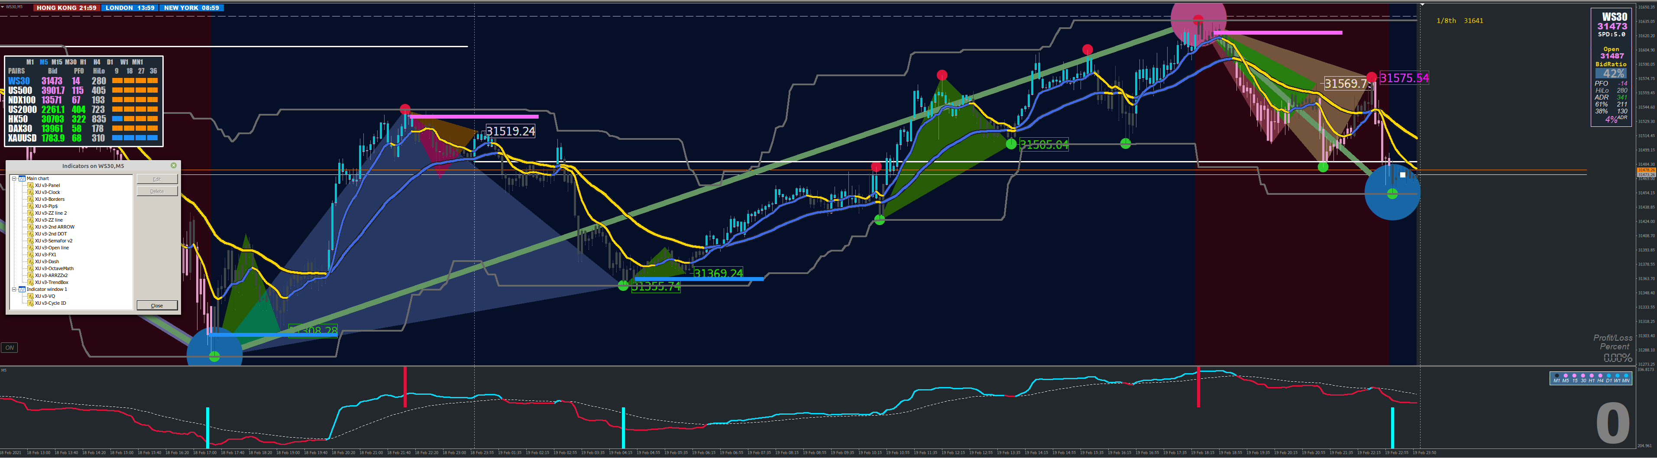Click the H1 dot in timeframe strip
1657x458 pixels.
pos(1592,376)
